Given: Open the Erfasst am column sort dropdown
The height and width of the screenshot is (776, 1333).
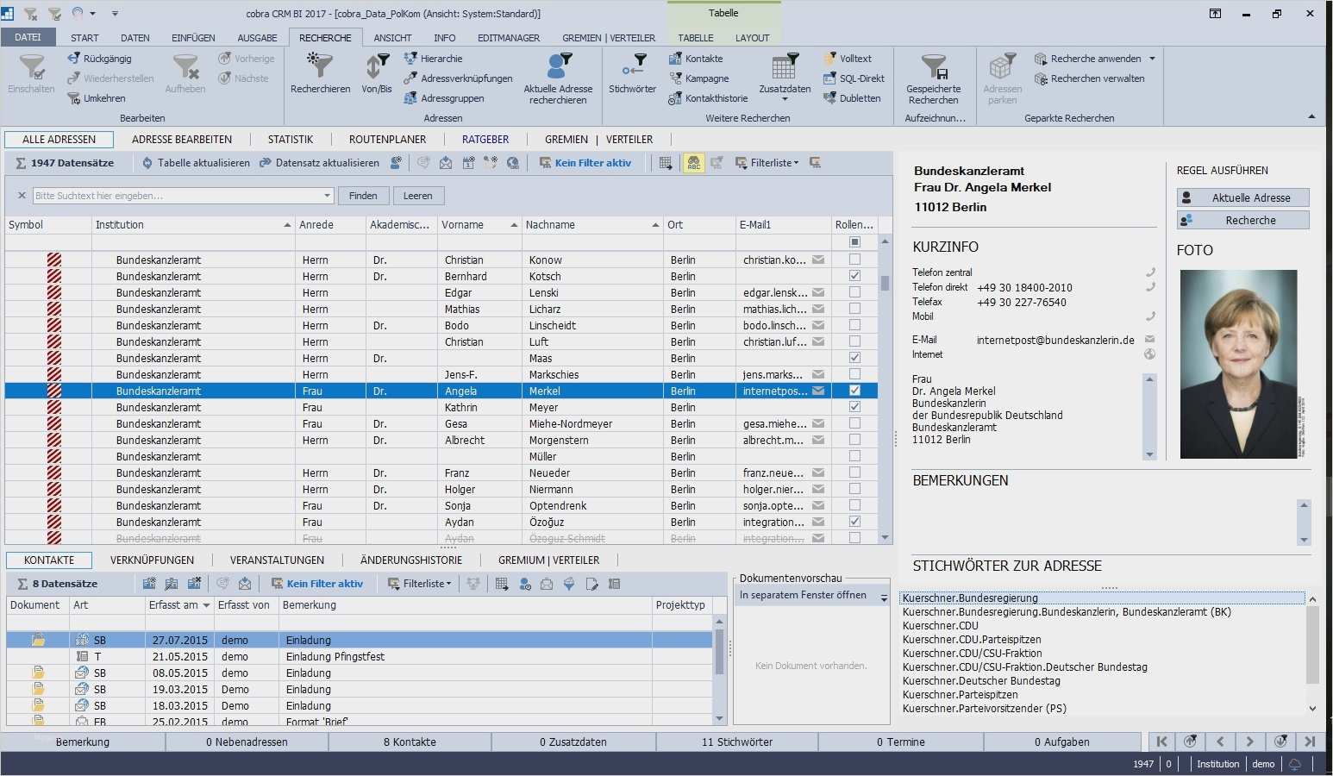Looking at the screenshot, I should point(206,605).
